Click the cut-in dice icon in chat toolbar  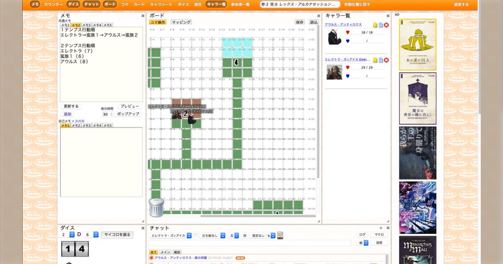(280, 235)
